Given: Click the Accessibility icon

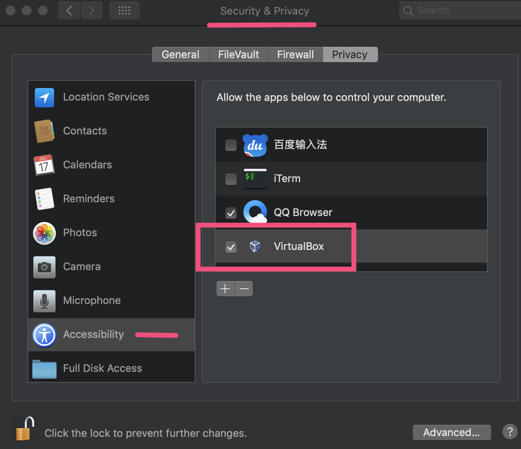Looking at the screenshot, I should coord(44,335).
